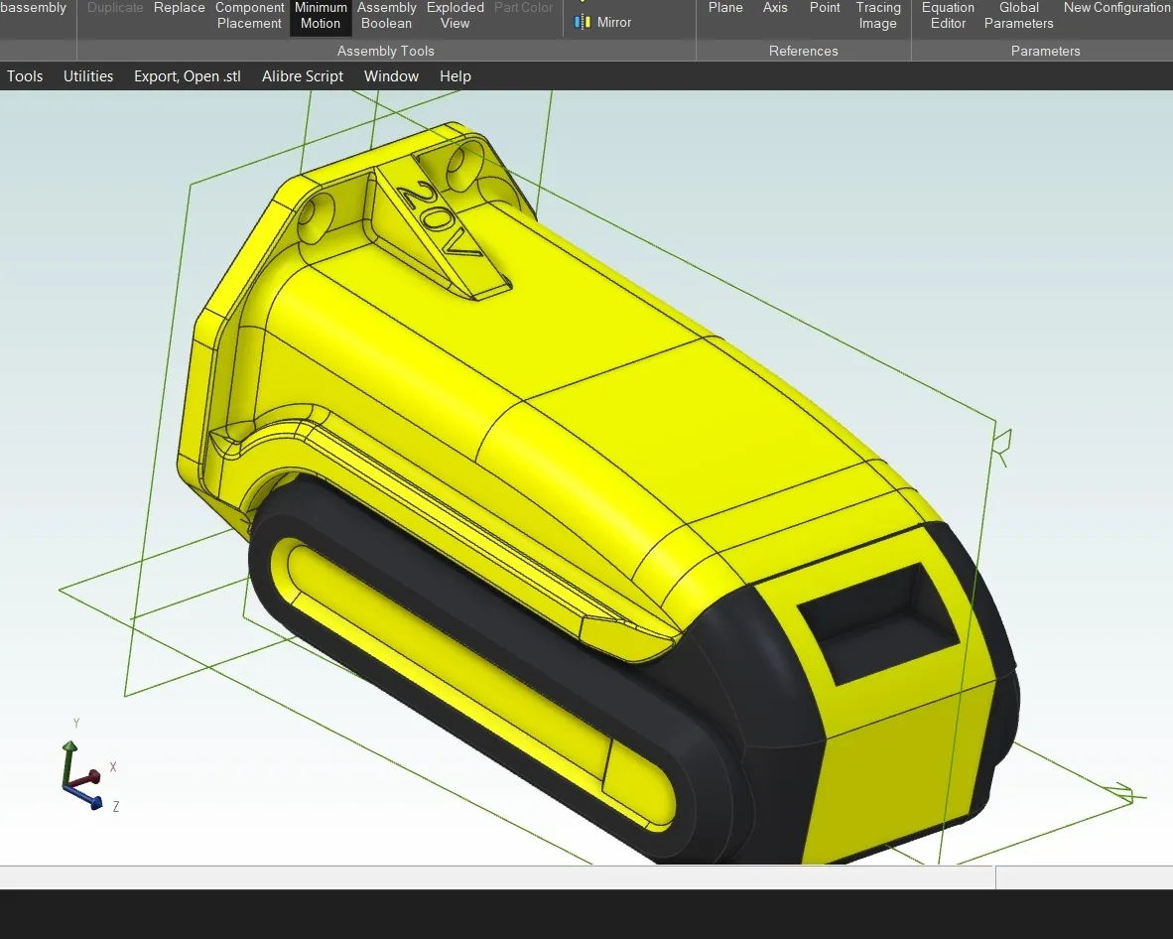Open the Window menu
Image resolution: width=1173 pixels, height=939 pixels.
coord(391,76)
